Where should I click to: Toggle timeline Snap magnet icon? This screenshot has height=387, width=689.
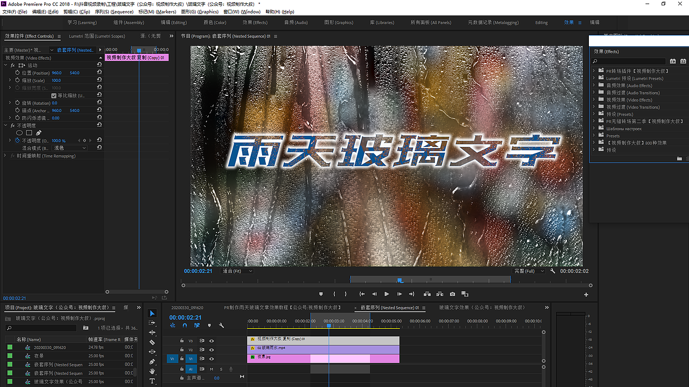[185, 325]
